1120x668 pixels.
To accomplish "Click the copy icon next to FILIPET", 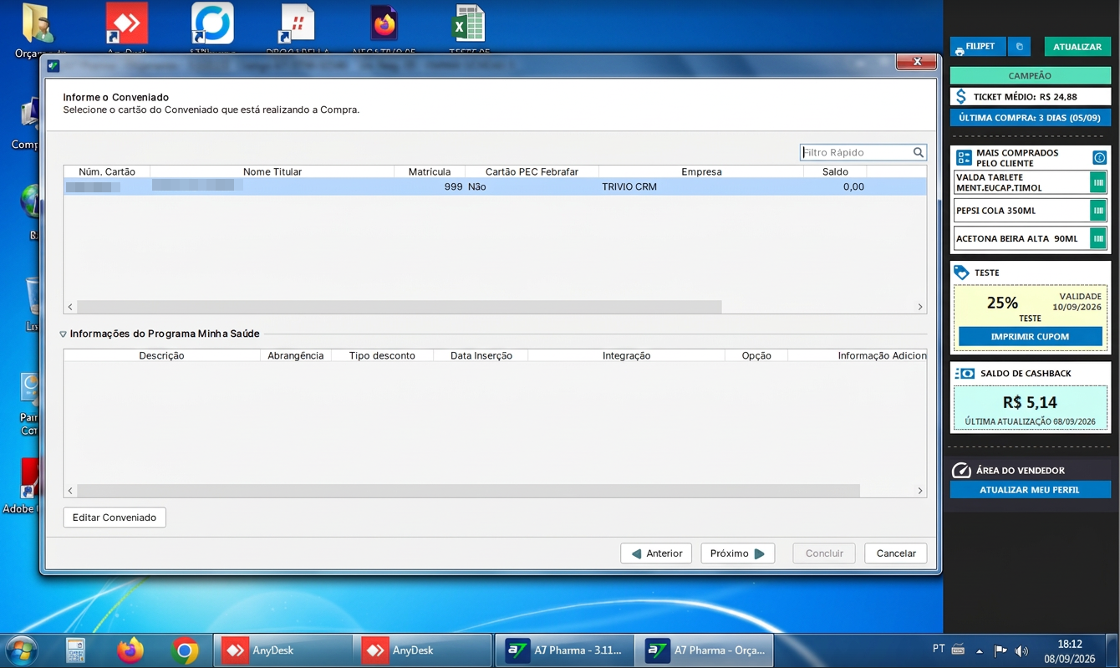I will [x=1019, y=47].
